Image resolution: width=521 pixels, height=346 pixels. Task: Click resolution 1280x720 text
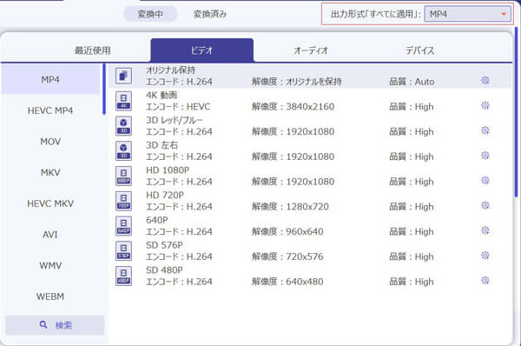click(307, 207)
